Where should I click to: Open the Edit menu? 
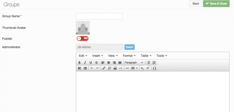[x=83, y=56]
